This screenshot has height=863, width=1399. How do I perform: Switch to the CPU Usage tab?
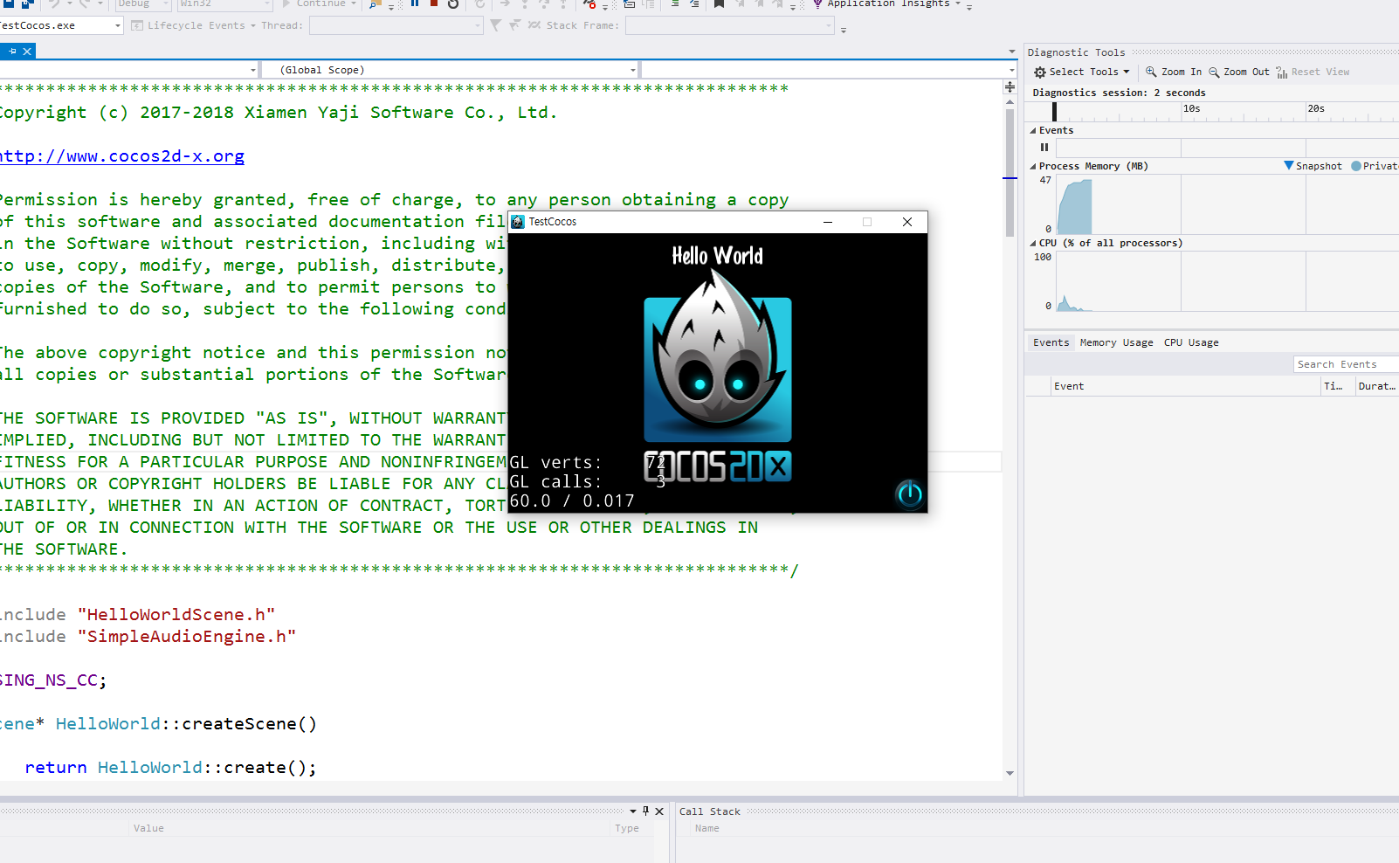(1191, 342)
